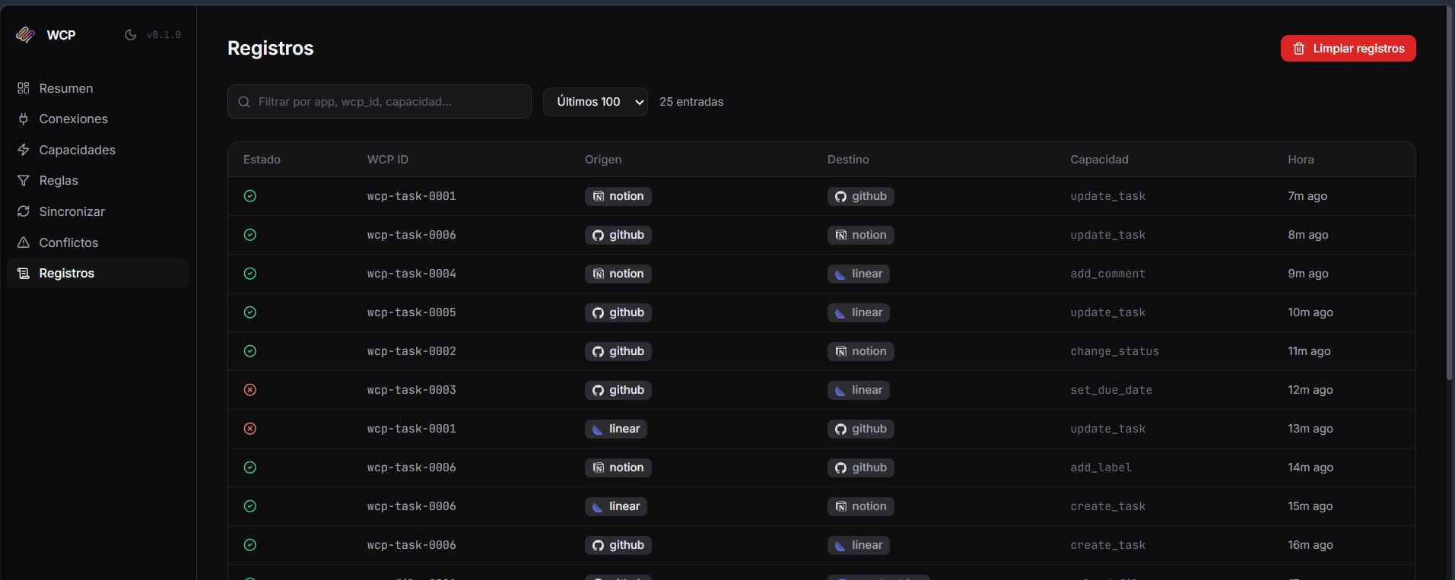
Task: Click notion destination badge in 15m ago row
Action: tap(860, 506)
